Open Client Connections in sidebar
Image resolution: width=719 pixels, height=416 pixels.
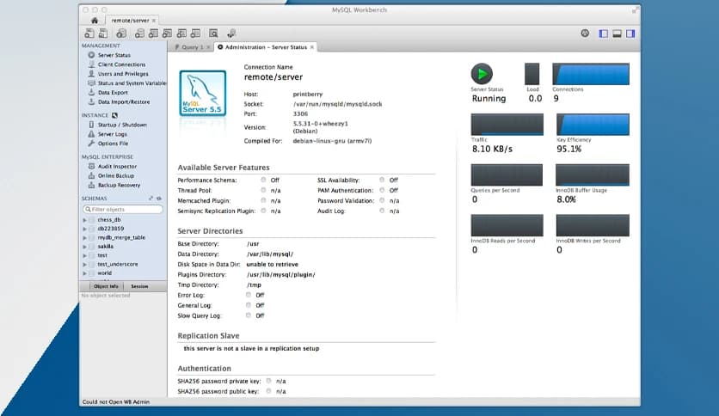pos(121,64)
